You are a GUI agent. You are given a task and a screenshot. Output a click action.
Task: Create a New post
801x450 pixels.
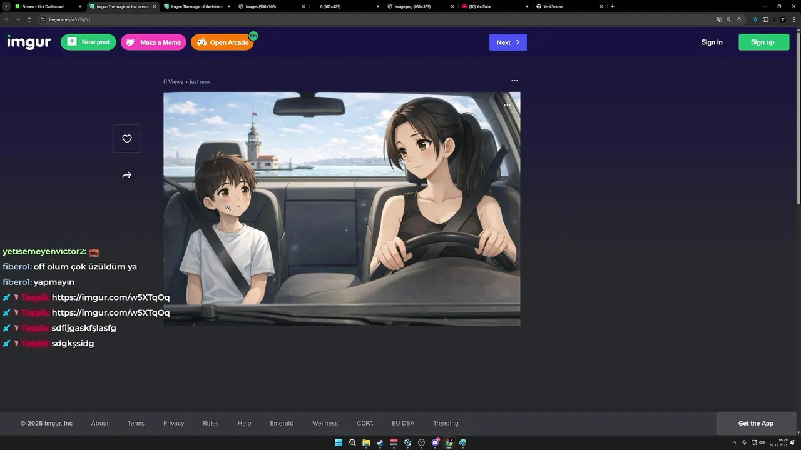(x=88, y=42)
